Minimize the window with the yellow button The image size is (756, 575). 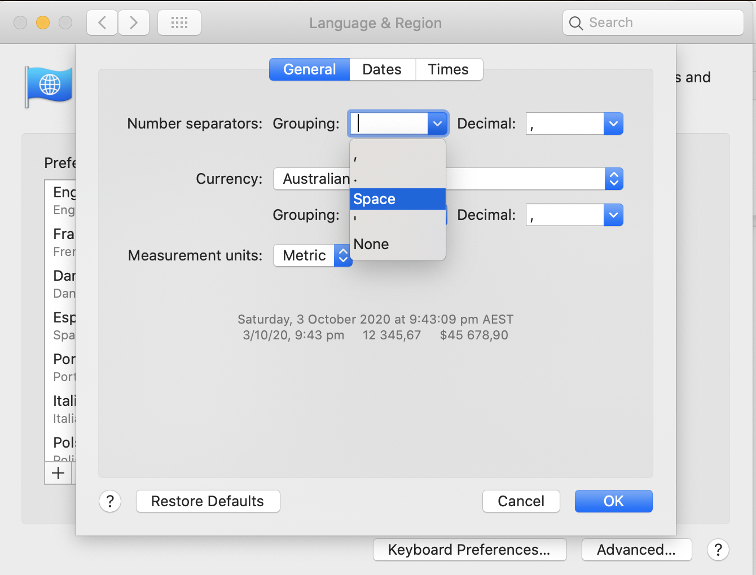coord(43,23)
